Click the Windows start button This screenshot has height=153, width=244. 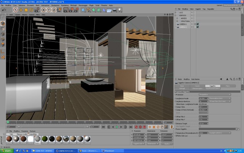6,151
